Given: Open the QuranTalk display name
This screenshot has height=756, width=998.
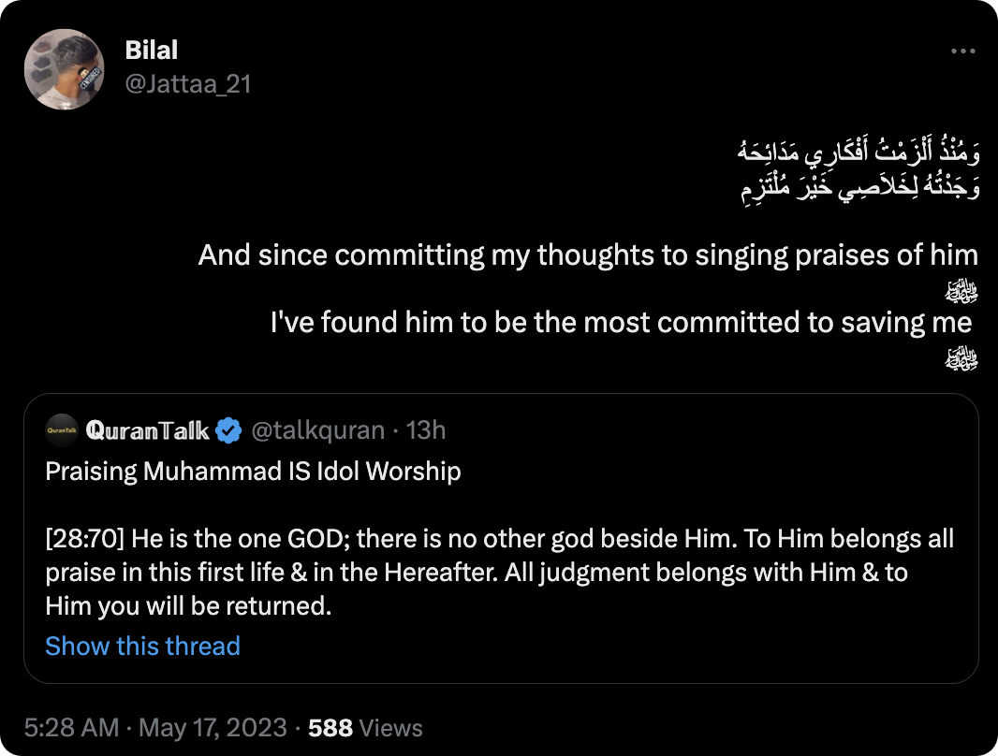Looking at the screenshot, I should 147,430.
